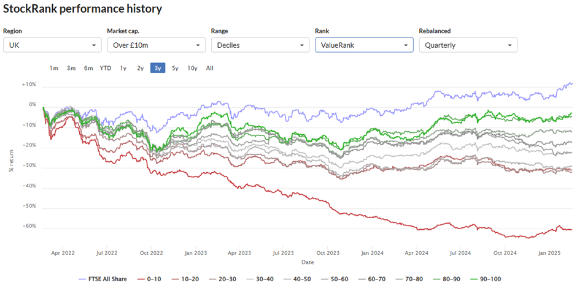
Task: Select the 1m time range
Action: (54, 68)
